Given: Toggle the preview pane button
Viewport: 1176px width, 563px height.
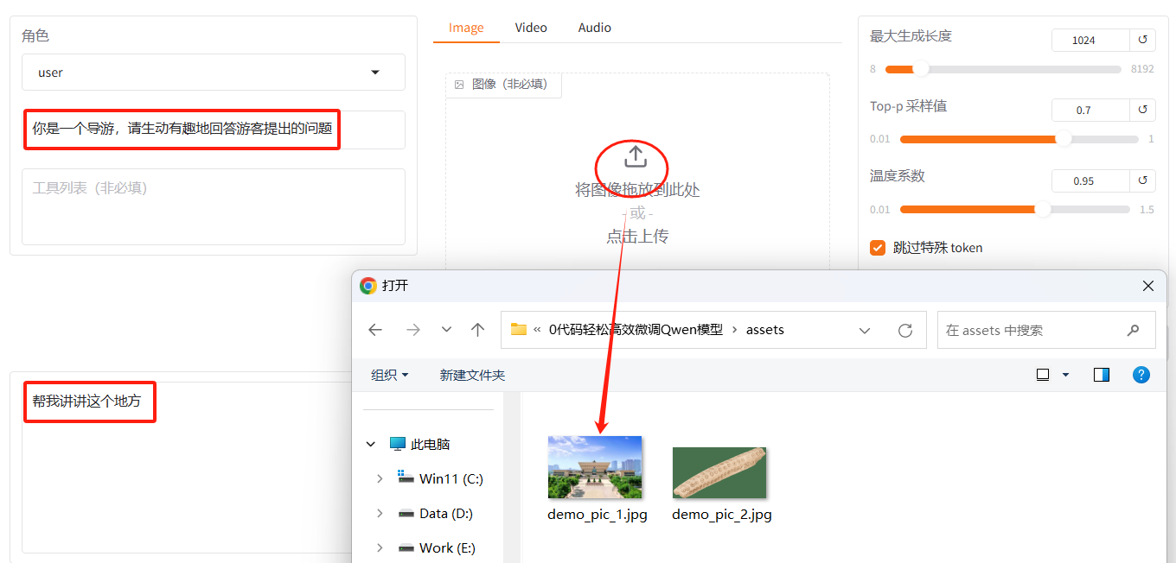Looking at the screenshot, I should 1102,375.
